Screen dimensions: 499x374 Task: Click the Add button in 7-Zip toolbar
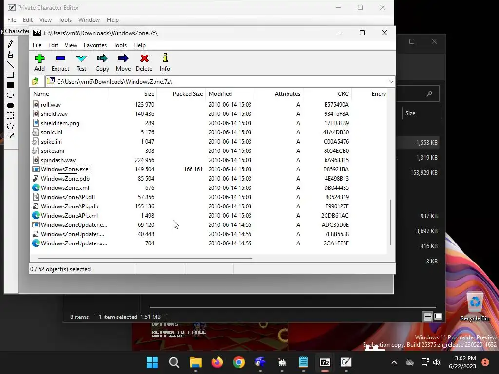39,63
